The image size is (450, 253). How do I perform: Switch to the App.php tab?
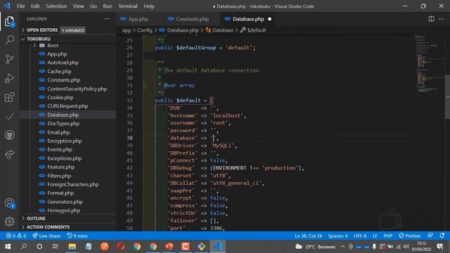click(138, 19)
